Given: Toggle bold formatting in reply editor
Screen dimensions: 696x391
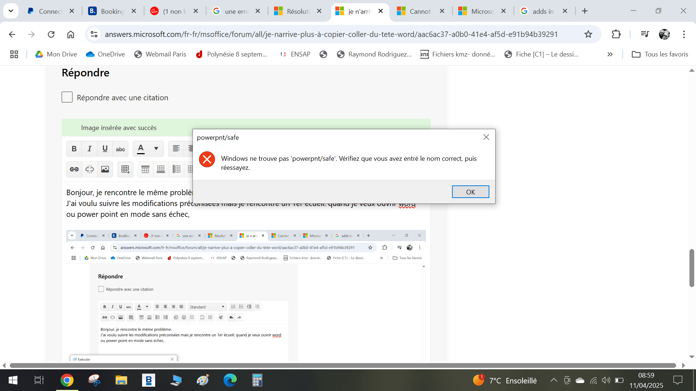Looking at the screenshot, I should point(74,149).
